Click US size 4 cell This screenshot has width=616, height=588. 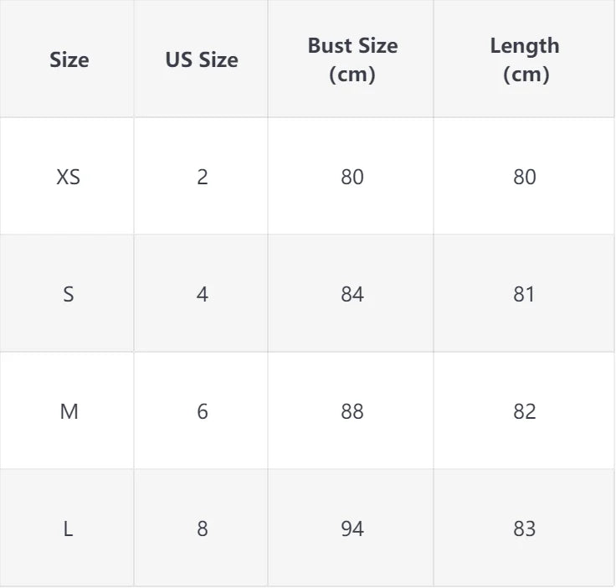point(202,294)
